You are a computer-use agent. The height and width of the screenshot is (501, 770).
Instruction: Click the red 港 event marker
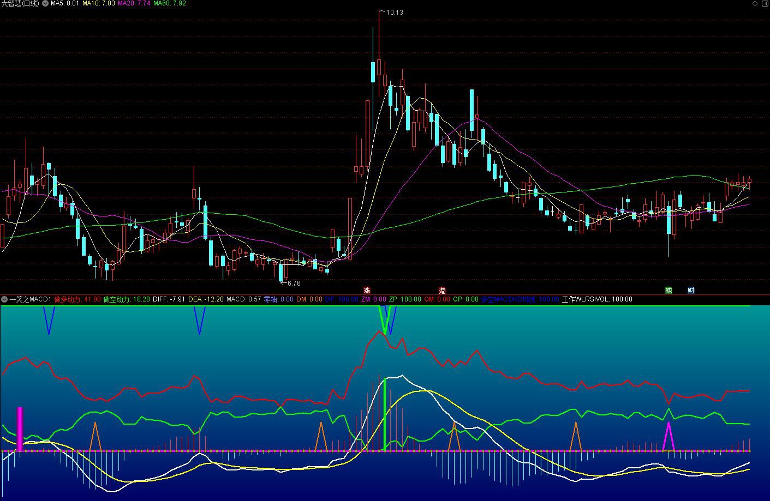click(x=442, y=291)
